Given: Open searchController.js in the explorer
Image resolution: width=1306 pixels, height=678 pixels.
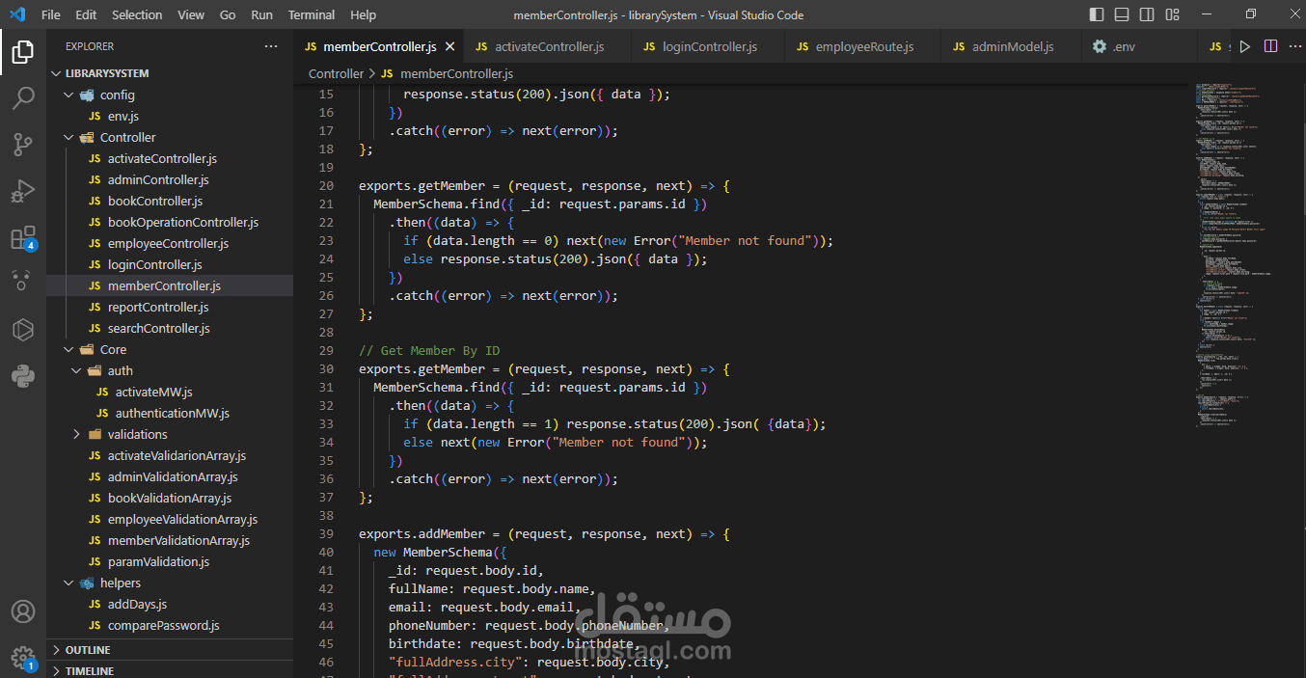Looking at the screenshot, I should [x=170, y=328].
